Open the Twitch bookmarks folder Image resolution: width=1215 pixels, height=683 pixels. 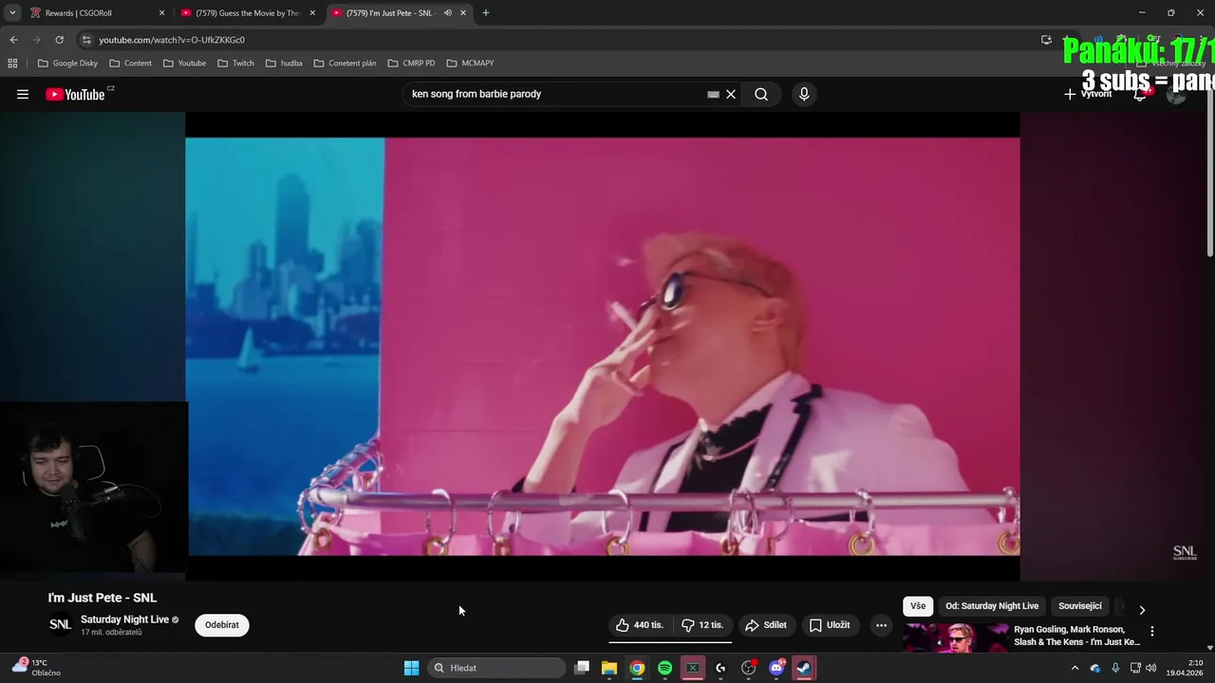coord(235,64)
